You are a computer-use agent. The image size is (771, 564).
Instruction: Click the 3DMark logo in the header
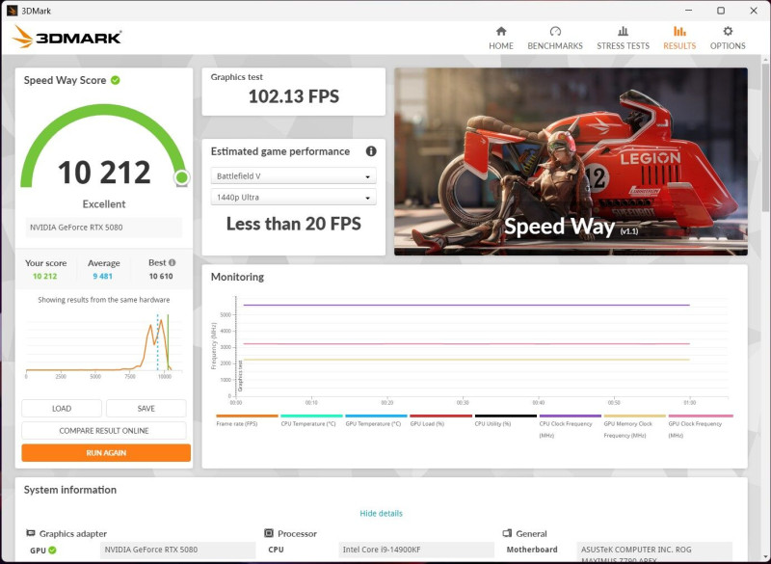click(66, 38)
